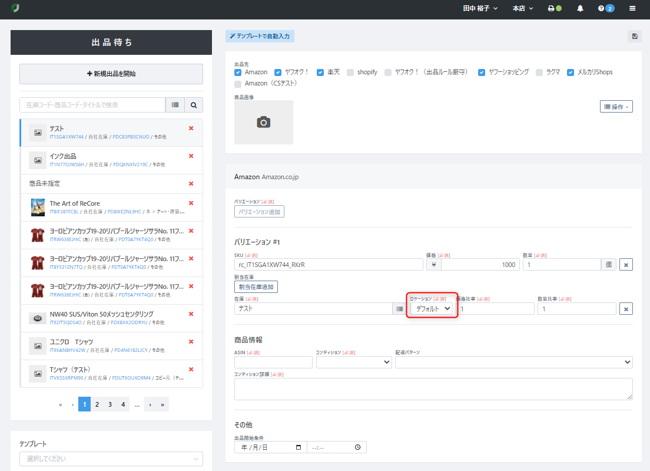
Task: Click the green leaf logo icon
Action: [x=15, y=8]
